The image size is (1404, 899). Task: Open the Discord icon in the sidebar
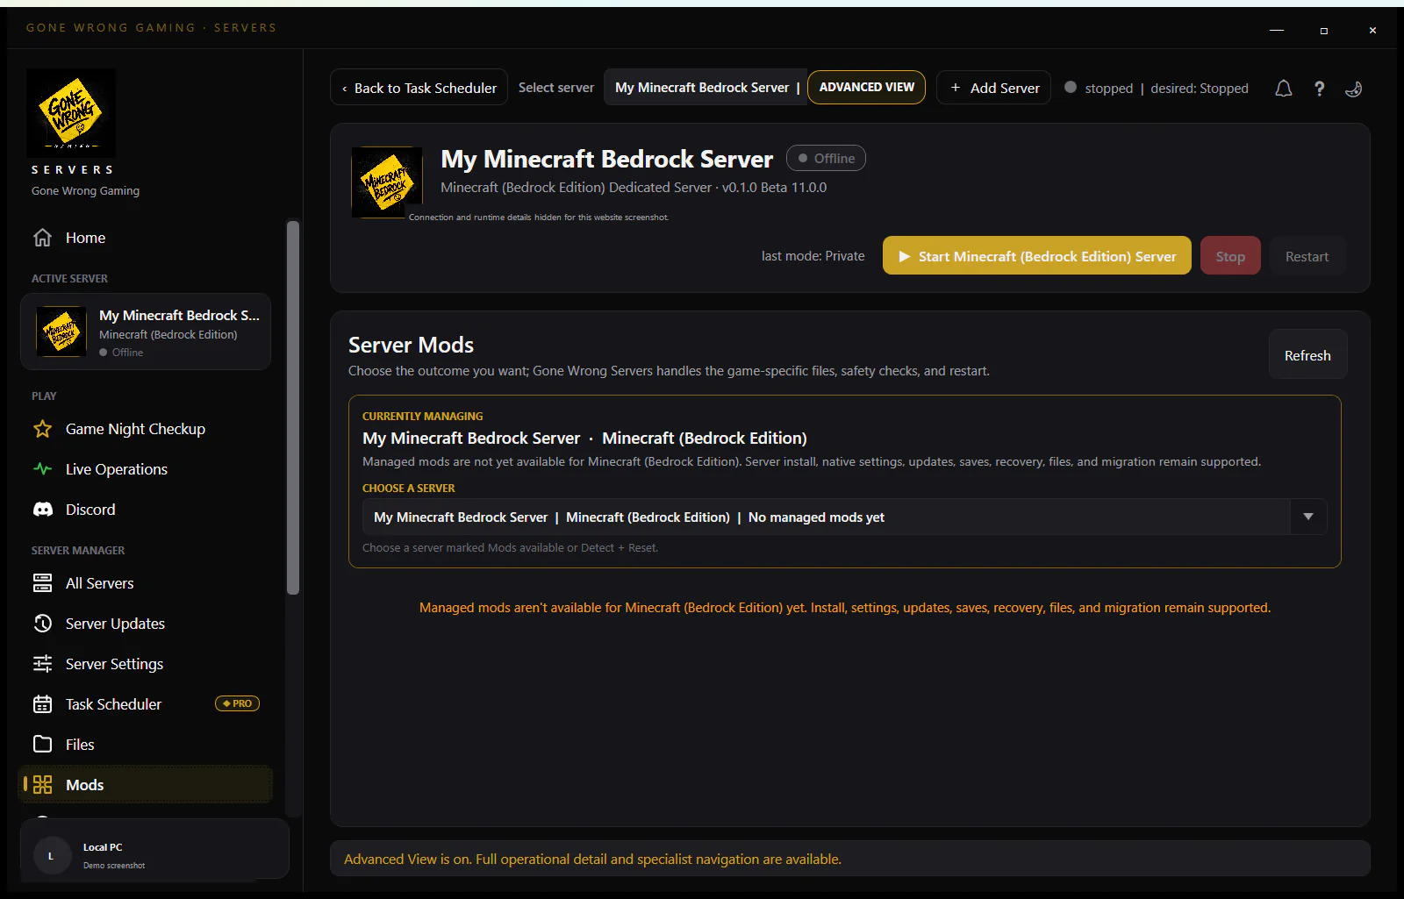click(42, 510)
